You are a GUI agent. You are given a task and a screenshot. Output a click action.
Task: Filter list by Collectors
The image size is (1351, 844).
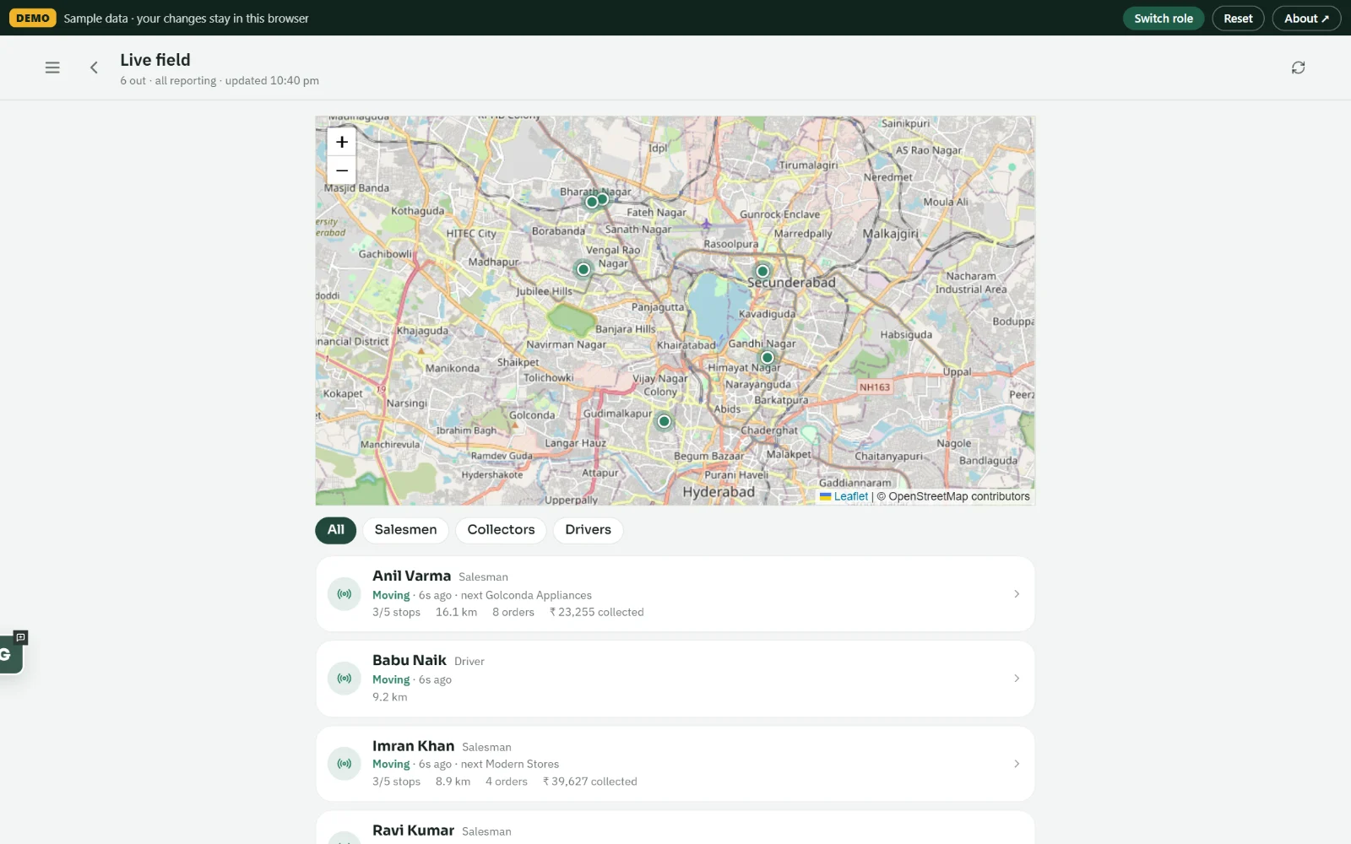point(501,530)
